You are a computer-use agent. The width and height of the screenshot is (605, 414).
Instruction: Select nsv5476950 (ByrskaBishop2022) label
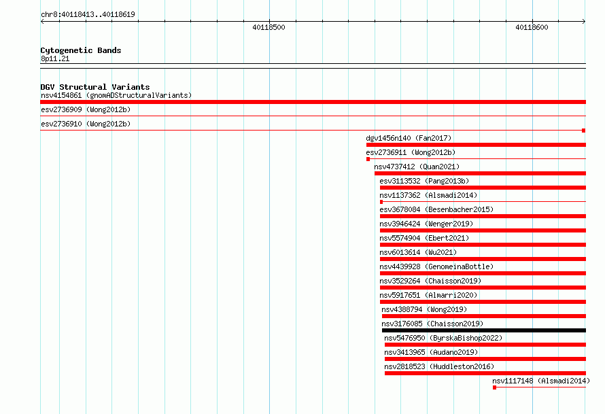[443, 338]
